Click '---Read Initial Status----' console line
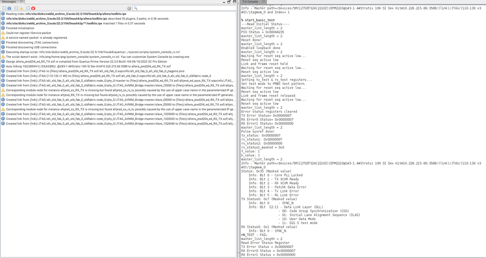This screenshot has width=486, height=258. (x=265, y=24)
